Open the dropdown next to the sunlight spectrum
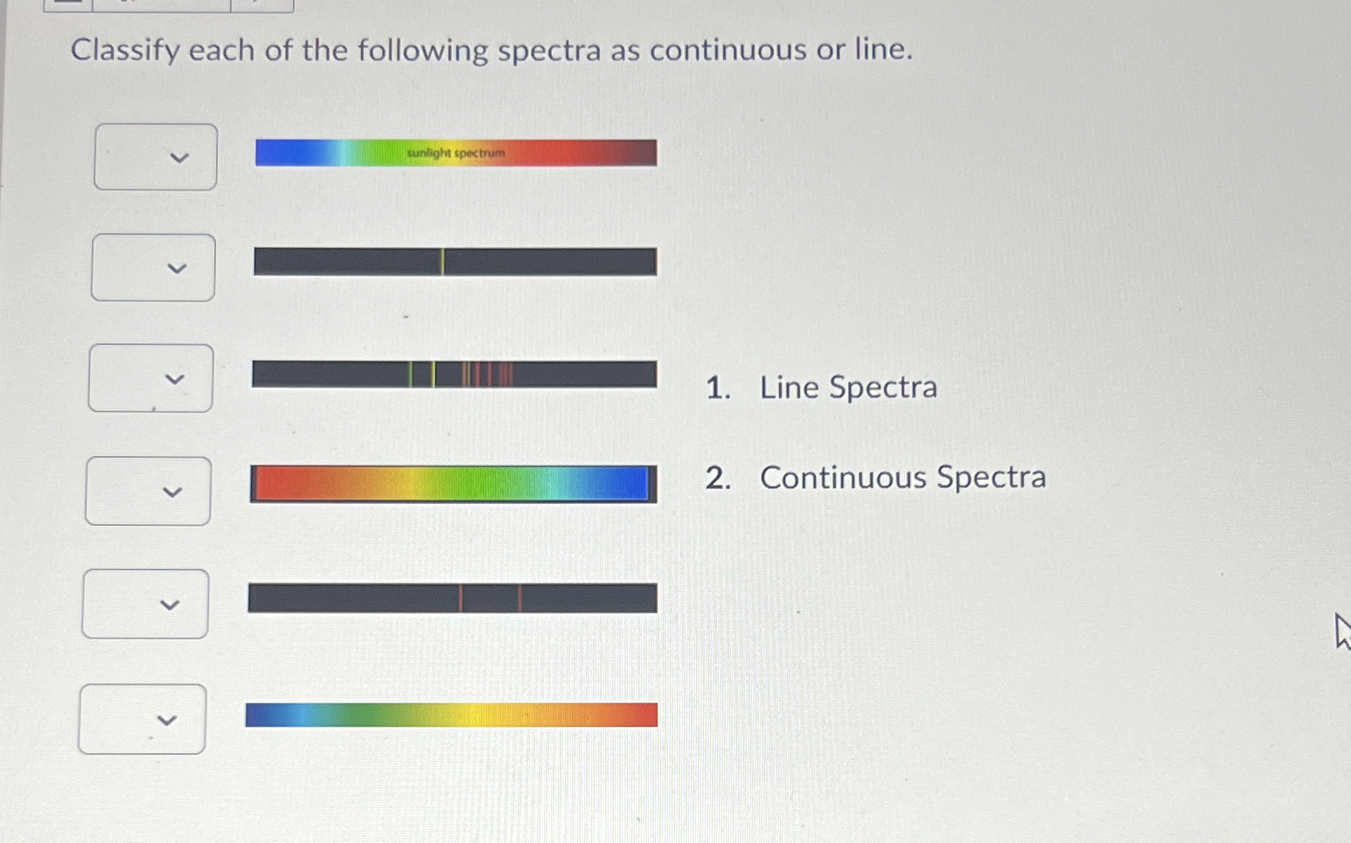 pyautogui.click(x=155, y=158)
